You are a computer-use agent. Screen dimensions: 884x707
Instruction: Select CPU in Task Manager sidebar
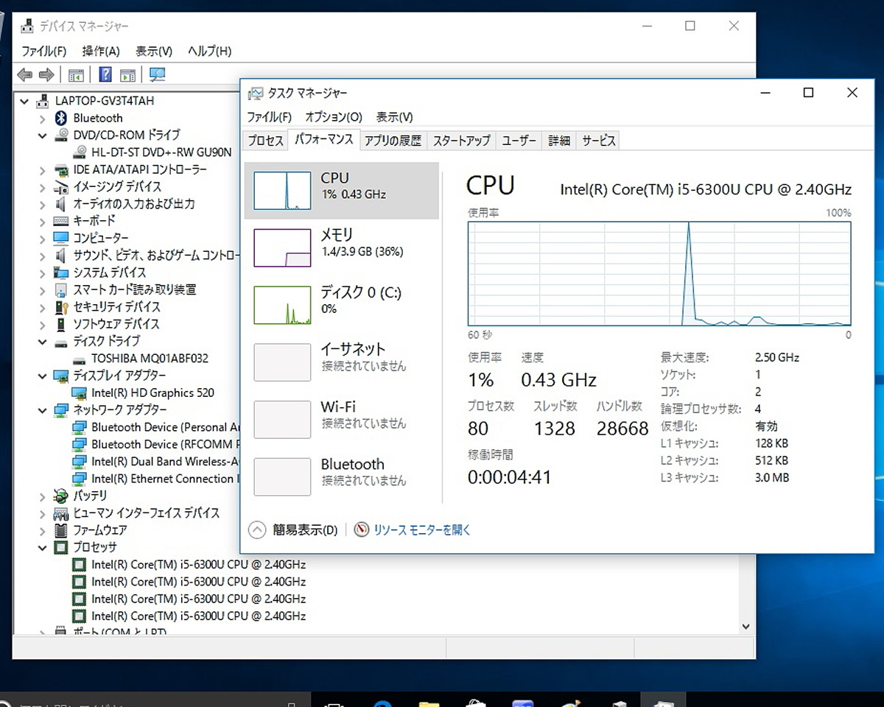click(x=341, y=190)
